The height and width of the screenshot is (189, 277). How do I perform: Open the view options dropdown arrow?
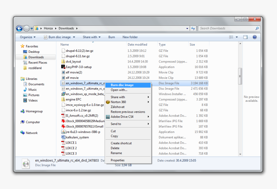tap(237, 37)
